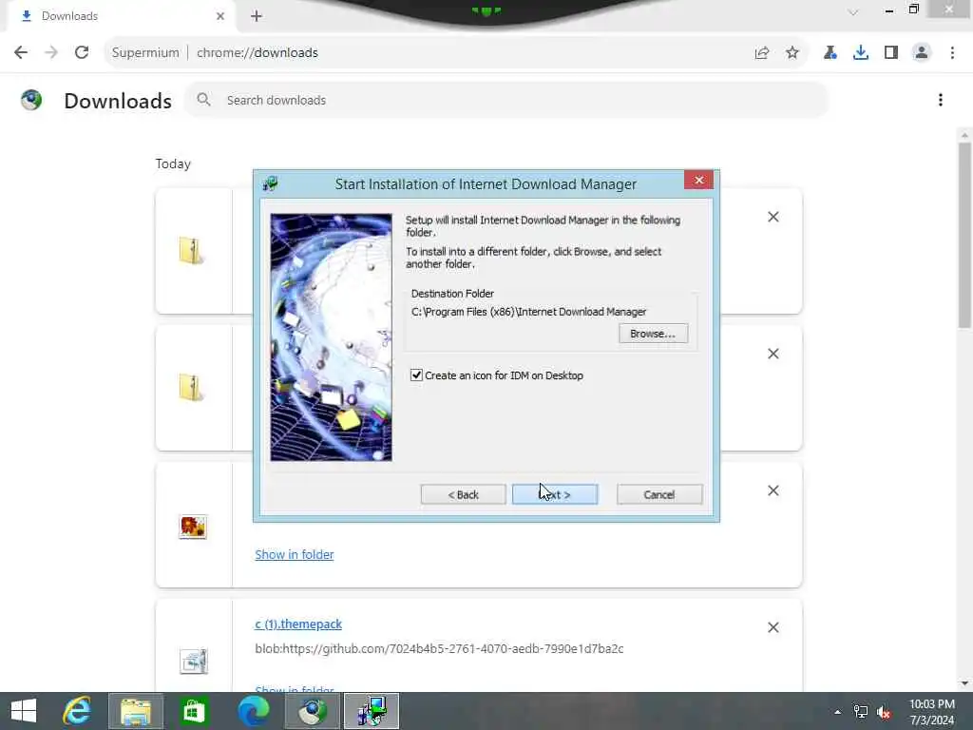Show hidden system tray icons
This screenshot has width=973, height=730.
tap(837, 712)
